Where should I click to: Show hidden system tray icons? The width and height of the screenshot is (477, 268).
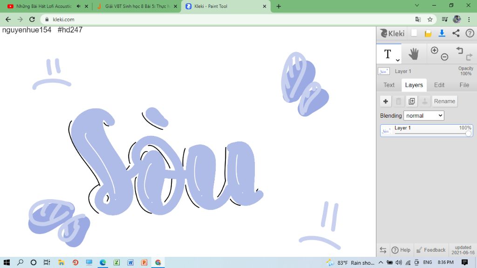(381, 262)
